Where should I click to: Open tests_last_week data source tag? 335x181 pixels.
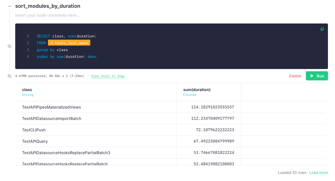click(x=69, y=43)
